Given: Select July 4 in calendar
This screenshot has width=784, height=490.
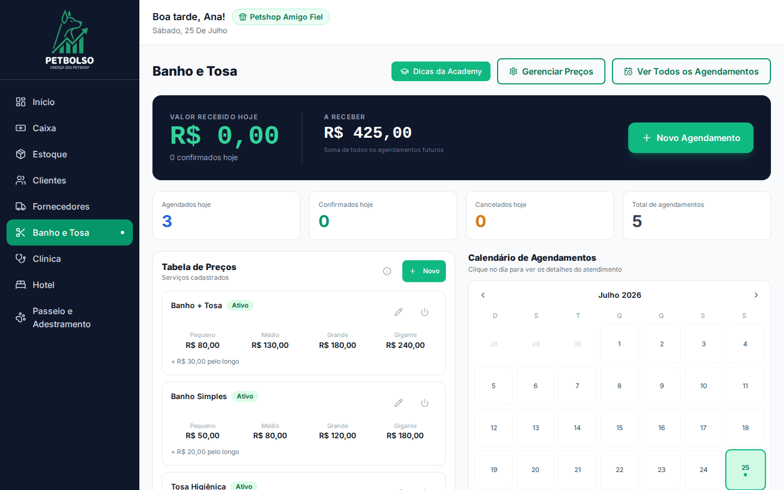Looking at the screenshot, I should 745,344.
